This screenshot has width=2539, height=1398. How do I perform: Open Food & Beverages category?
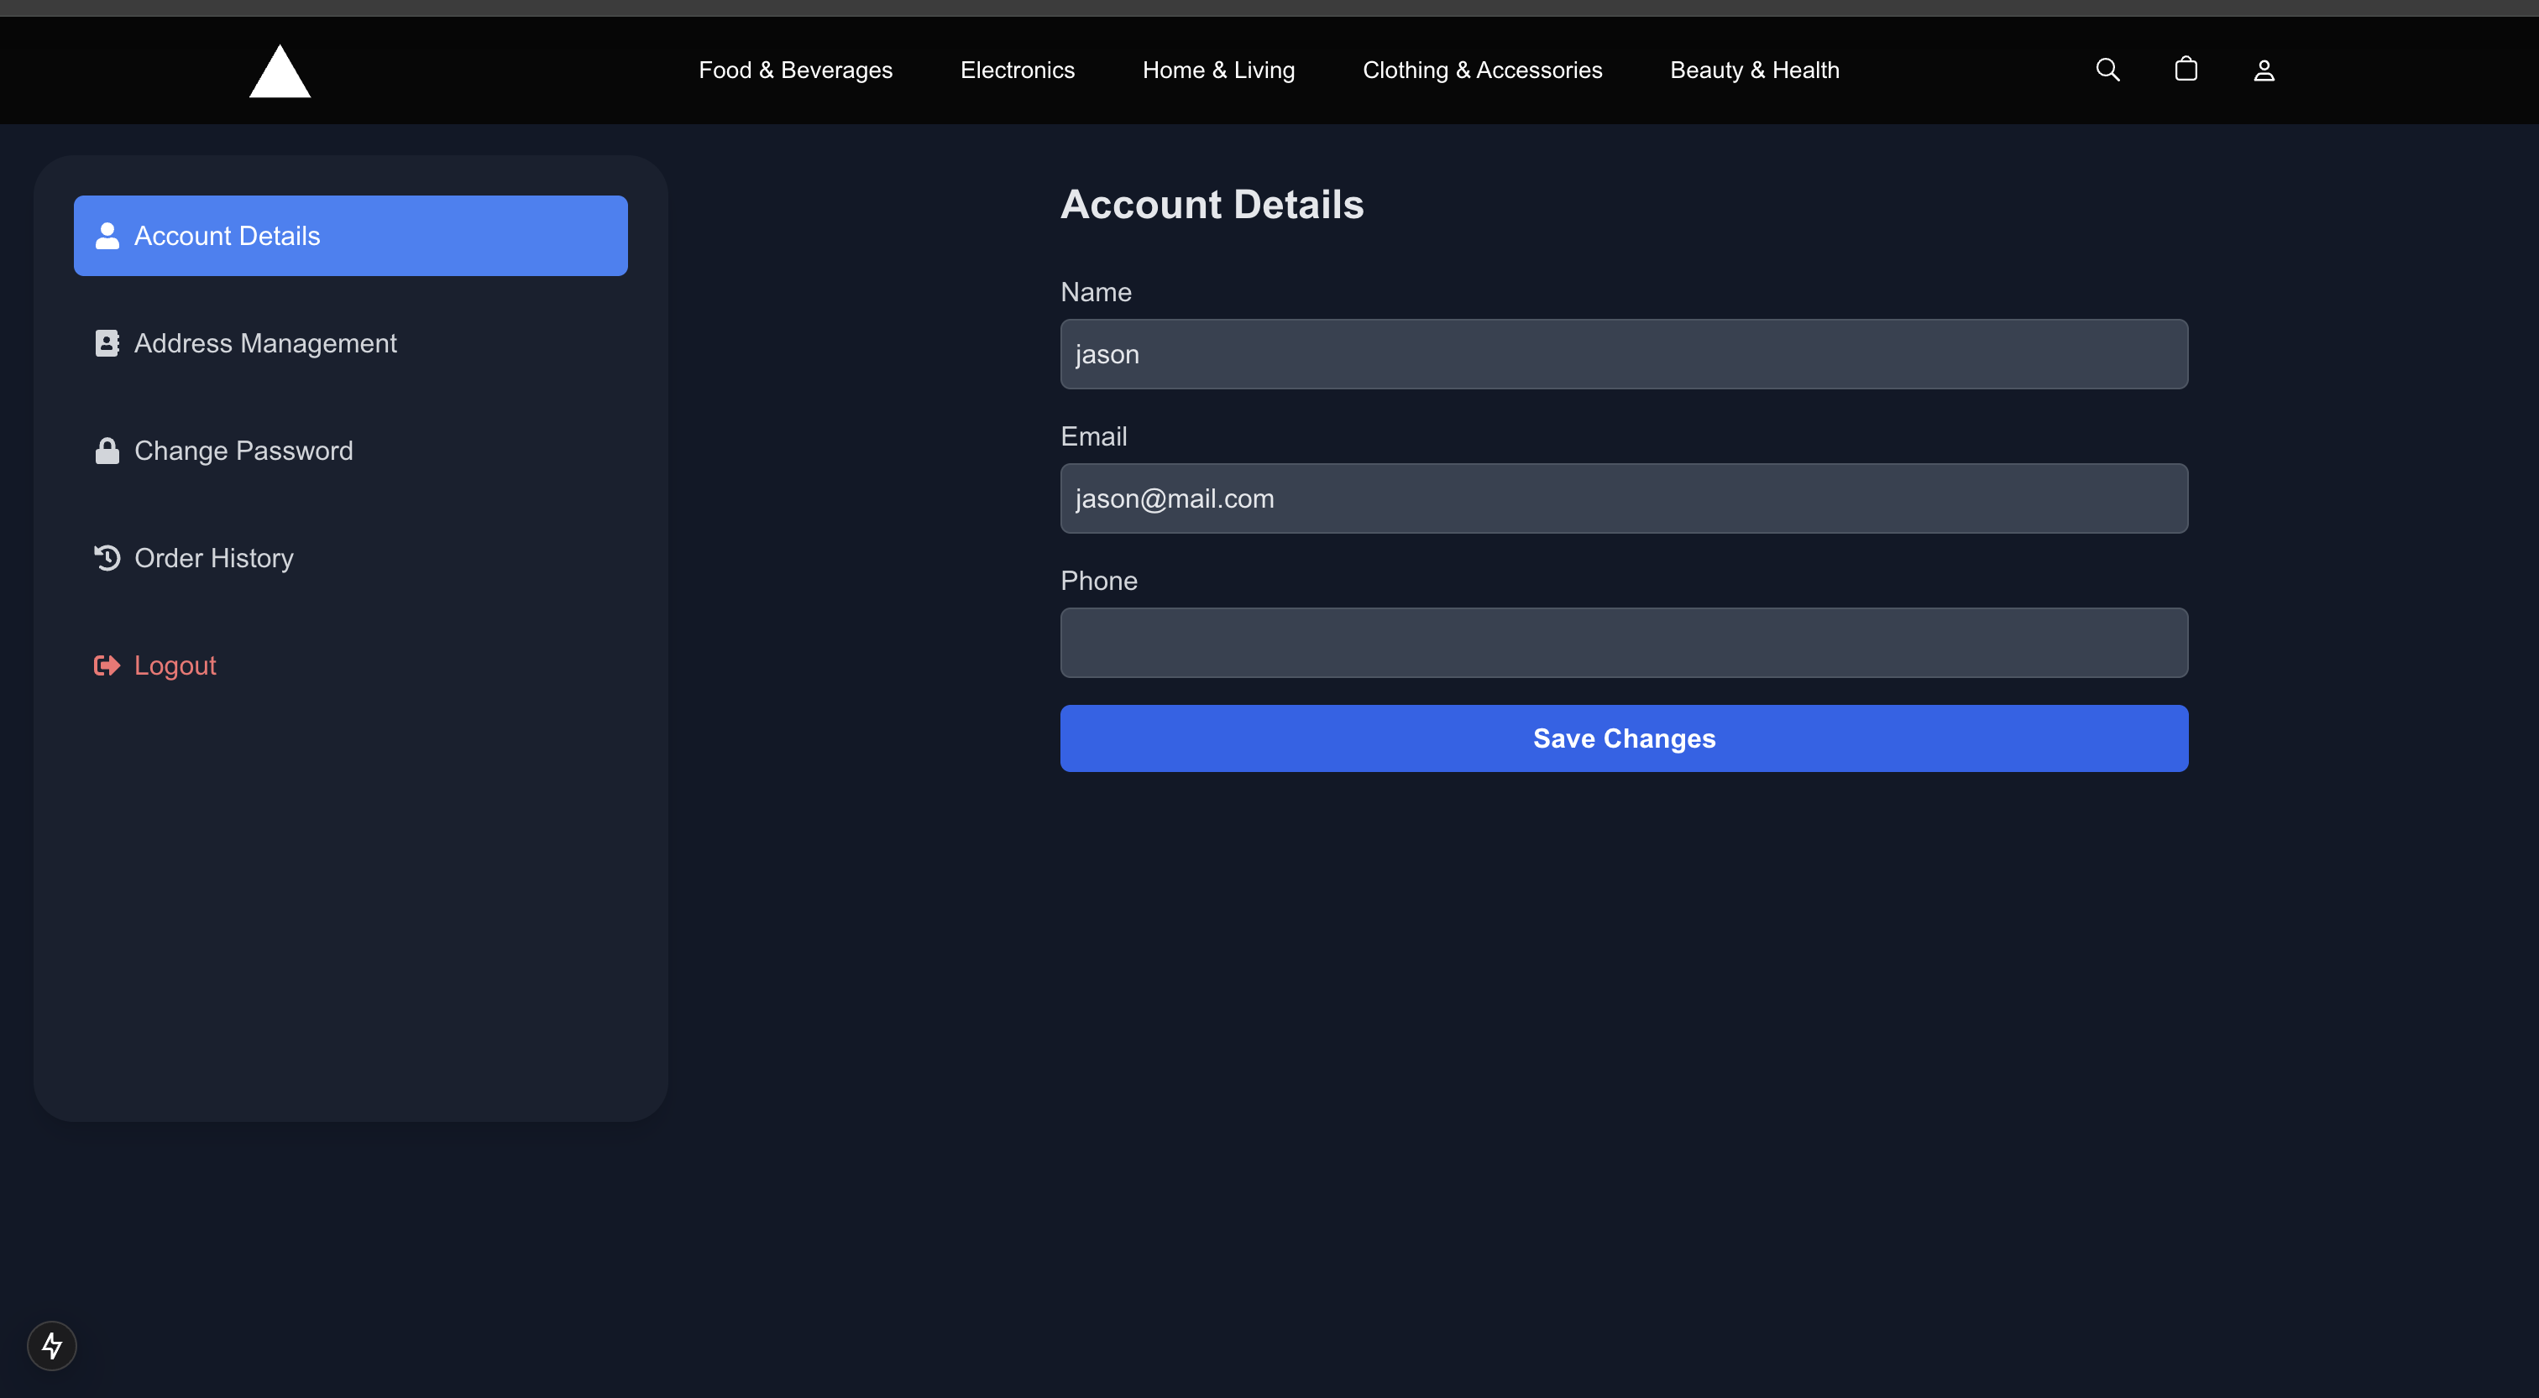(795, 70)
